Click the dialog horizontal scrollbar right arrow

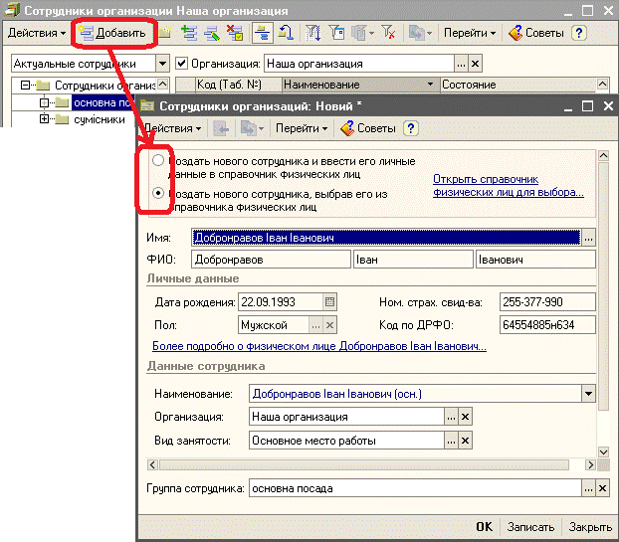[x=590, y=464]
